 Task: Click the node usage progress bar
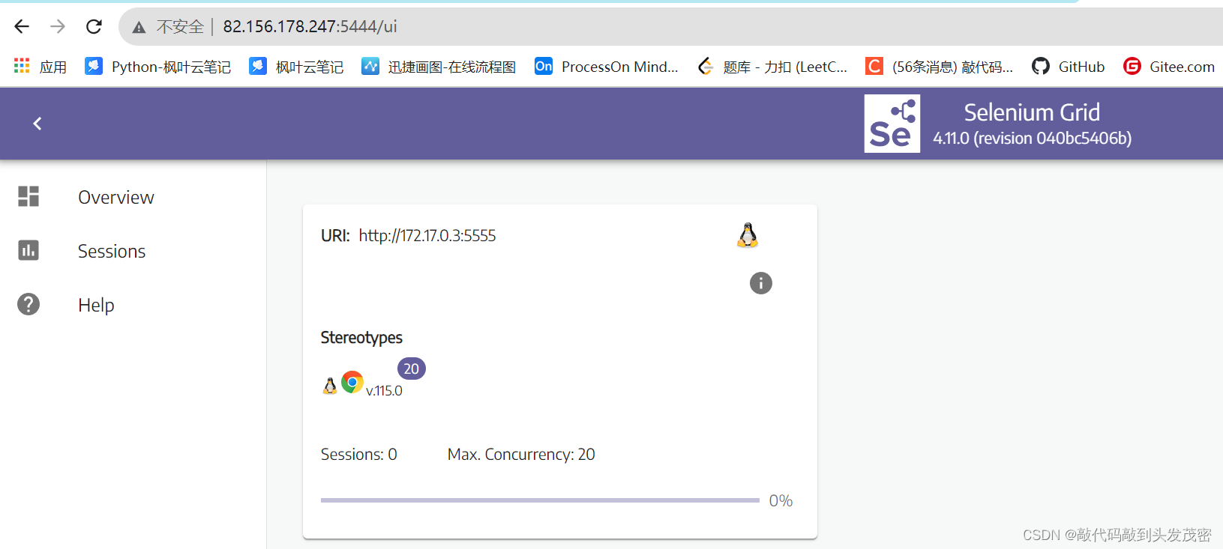[x=540, y=500]
